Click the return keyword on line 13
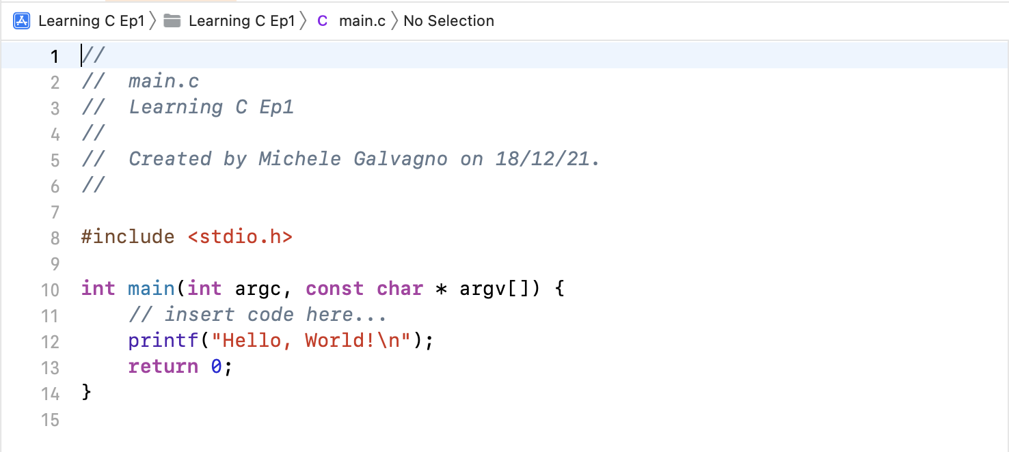1009x452 pixels. (x=163, y=367)
